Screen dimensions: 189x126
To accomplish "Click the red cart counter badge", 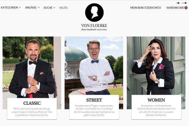I will 186,8.
